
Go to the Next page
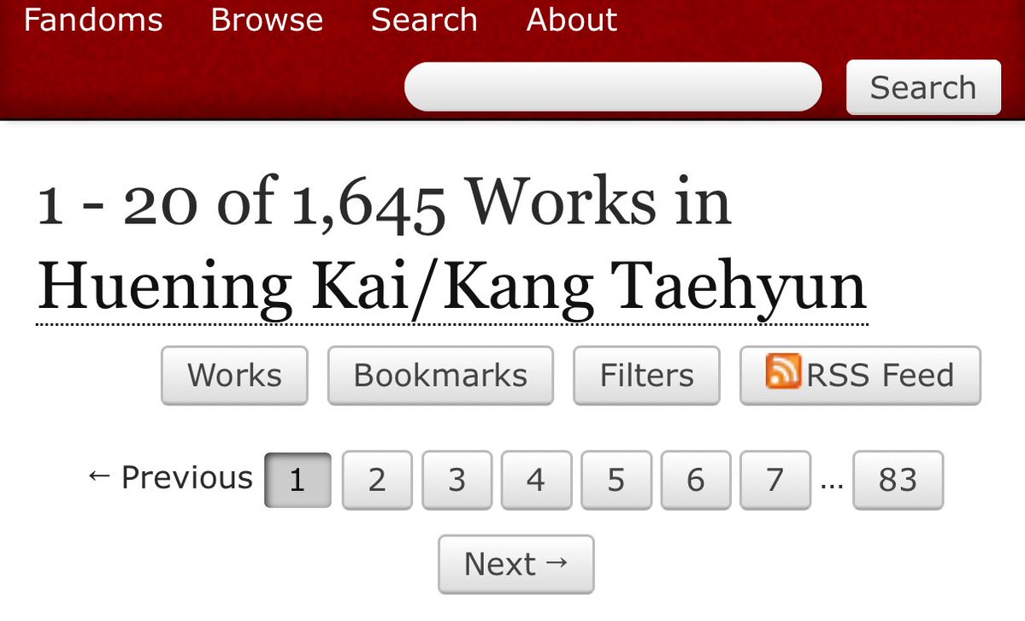[x=515, y=564]
